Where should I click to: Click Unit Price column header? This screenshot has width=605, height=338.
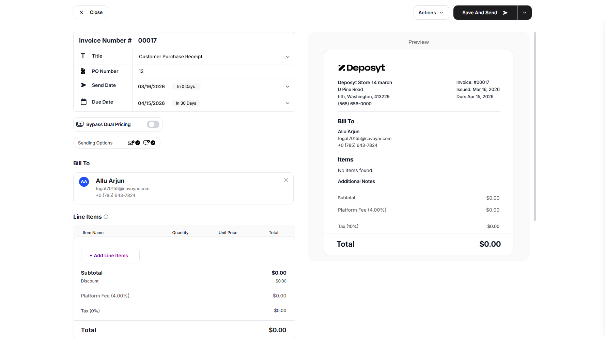point(228,233)
